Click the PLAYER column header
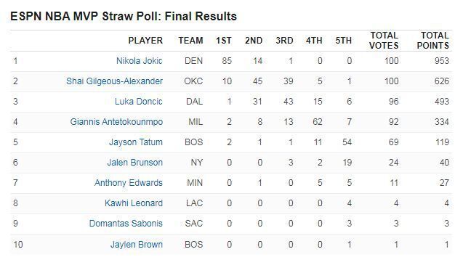The height and width of the screenshot is (265, 463). (x=145, y=41)
